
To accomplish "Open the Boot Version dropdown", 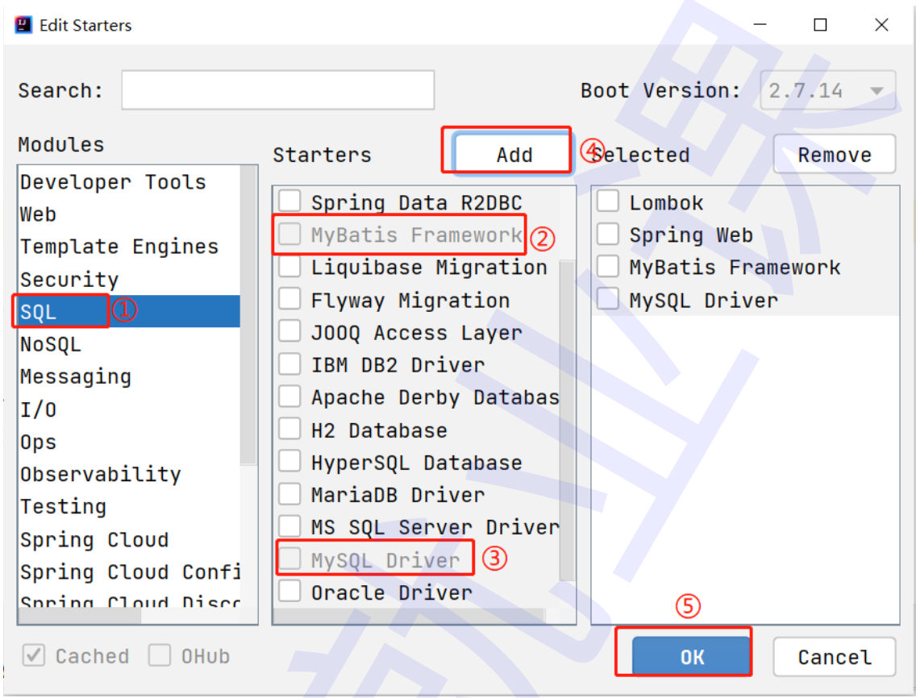I will (827, 90).
